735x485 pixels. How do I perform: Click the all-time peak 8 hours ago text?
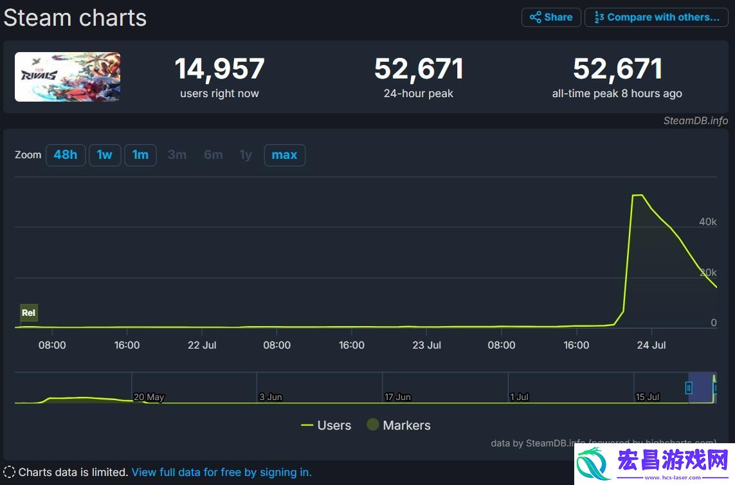(x=617, y=93)
